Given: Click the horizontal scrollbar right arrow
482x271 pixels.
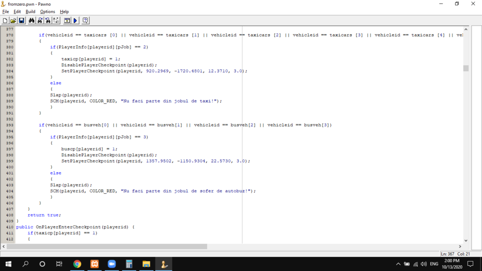Looking at the screenshot, I should [460, 246].
